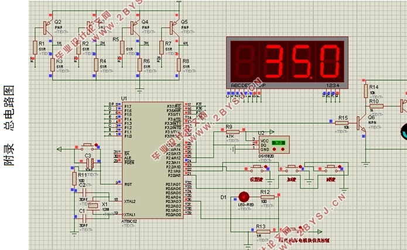
Task: Click the power arrow terminal right of R9
Action: click(x=272, y=132)
